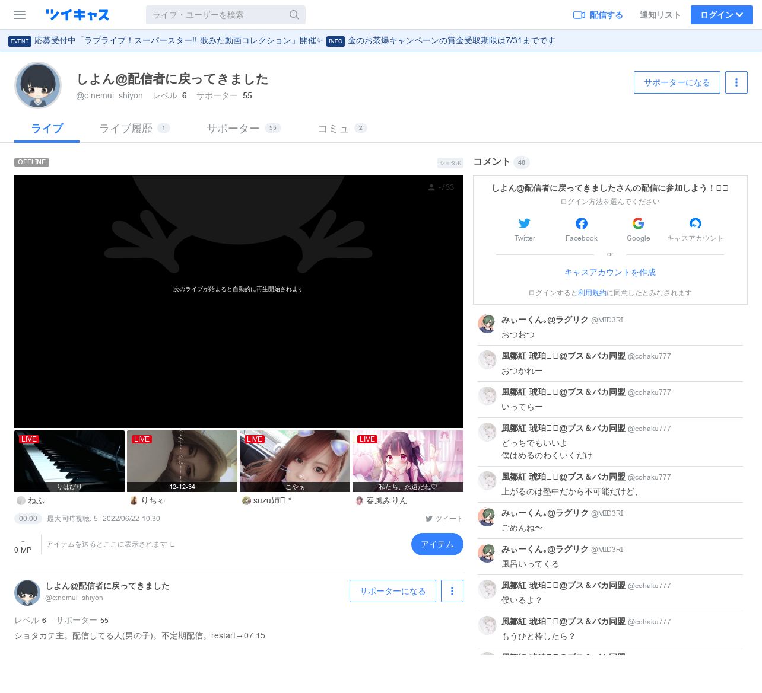762x693 pixels.
Task: Open the ログイン dropdown button
Action: pos(722,15)
